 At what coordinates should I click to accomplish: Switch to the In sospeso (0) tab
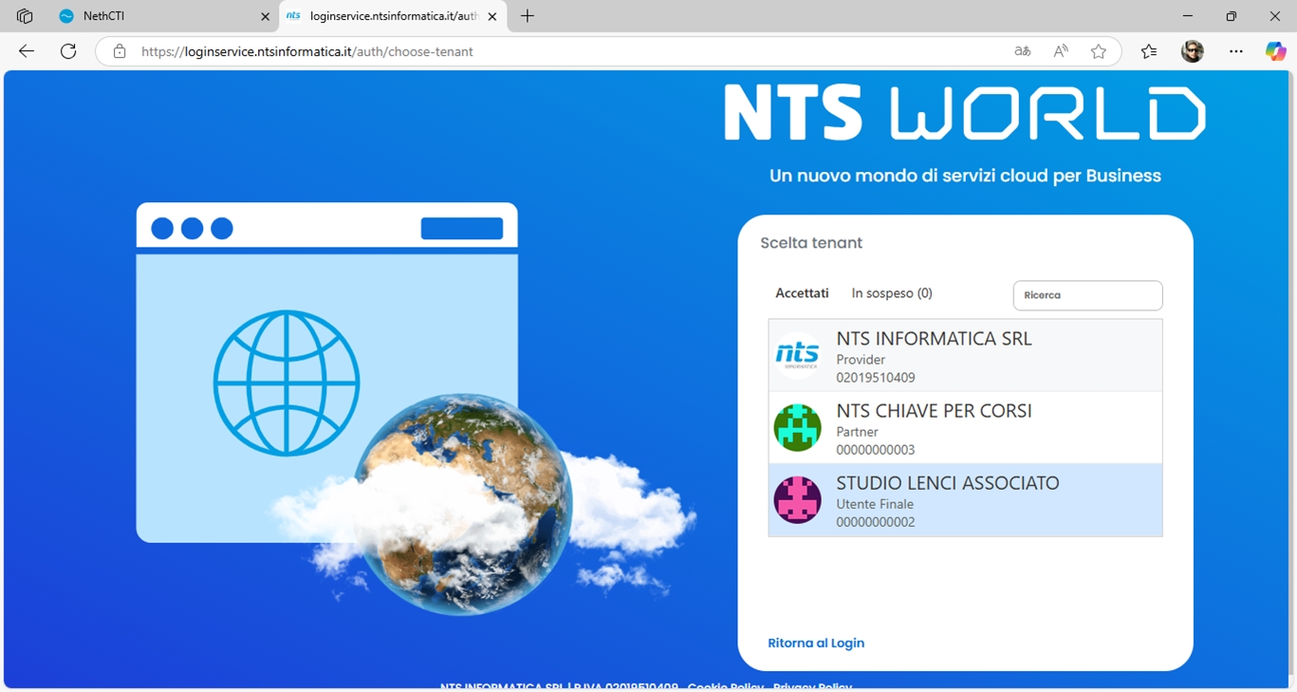click(892, 293)
